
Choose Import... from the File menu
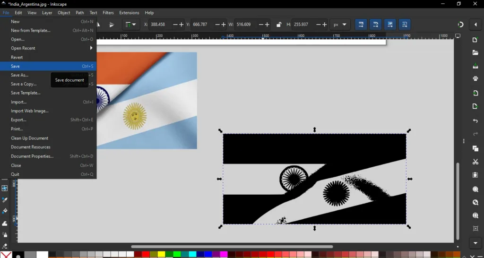[48, 102]
